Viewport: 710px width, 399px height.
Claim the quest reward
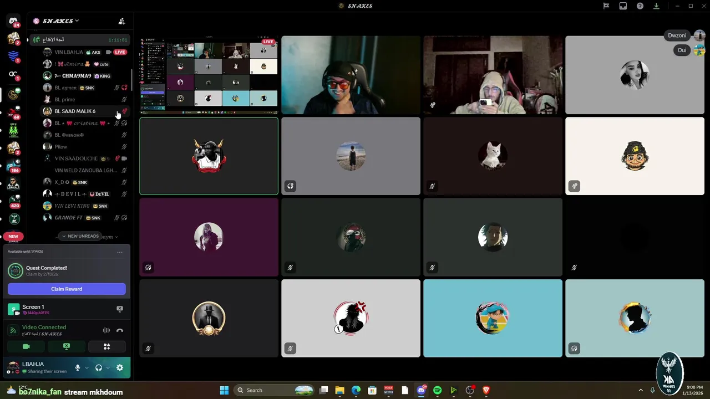click(67, 289)
